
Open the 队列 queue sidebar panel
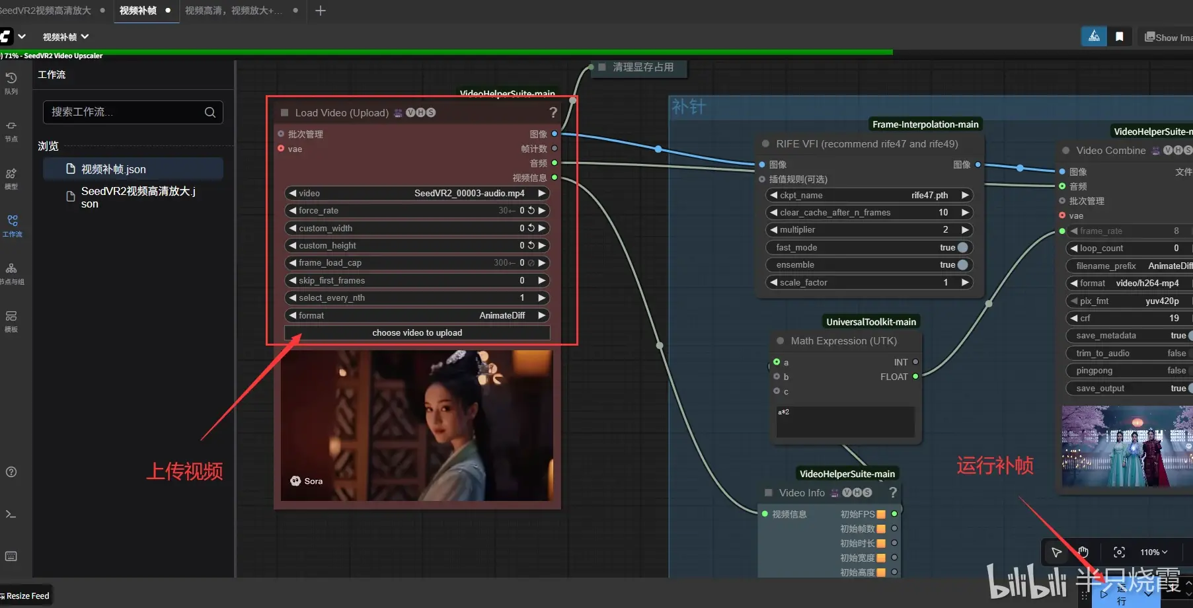11,83
